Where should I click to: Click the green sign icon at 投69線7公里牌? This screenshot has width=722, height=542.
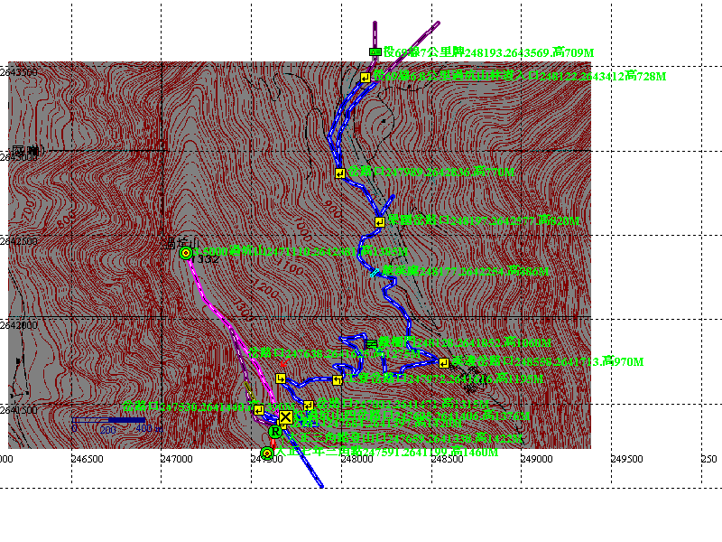pos(375,52)
